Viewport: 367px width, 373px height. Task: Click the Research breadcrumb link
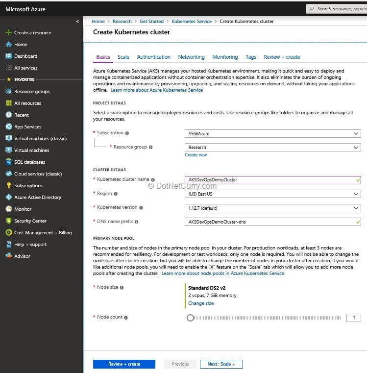pyautogui.click(x=122, y=22)
